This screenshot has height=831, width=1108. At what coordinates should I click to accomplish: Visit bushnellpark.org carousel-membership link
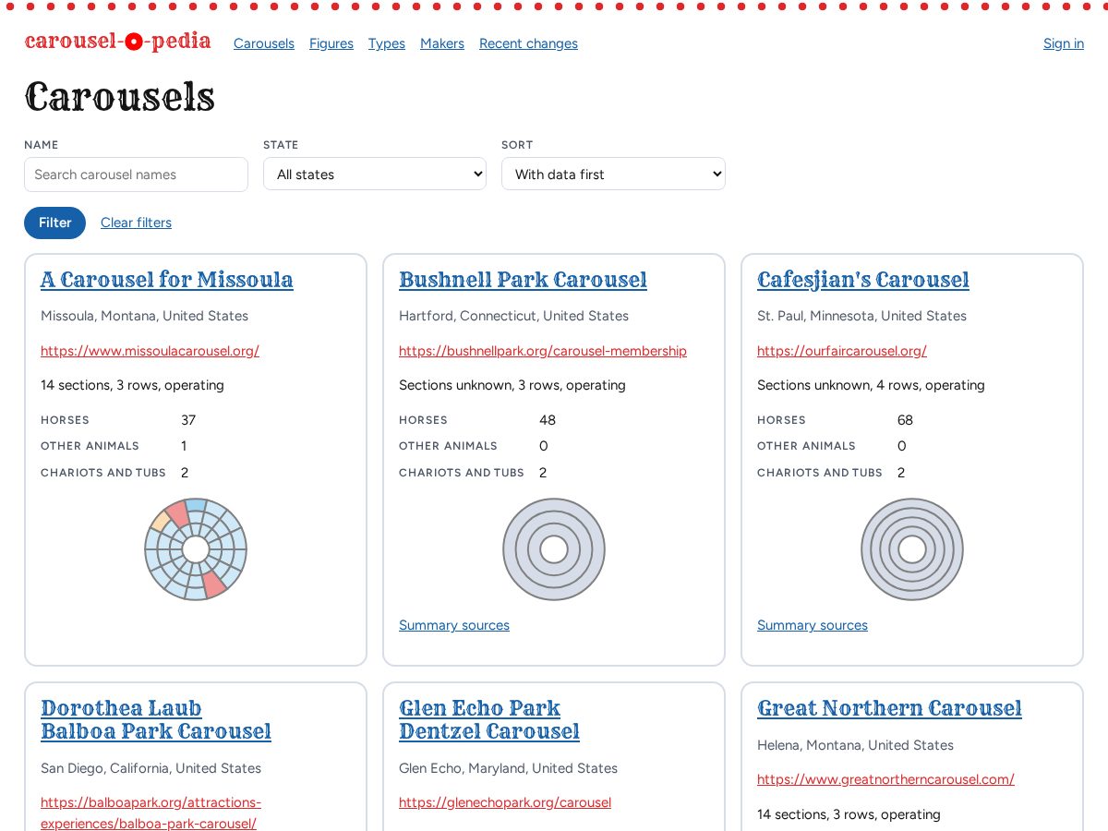543,351
